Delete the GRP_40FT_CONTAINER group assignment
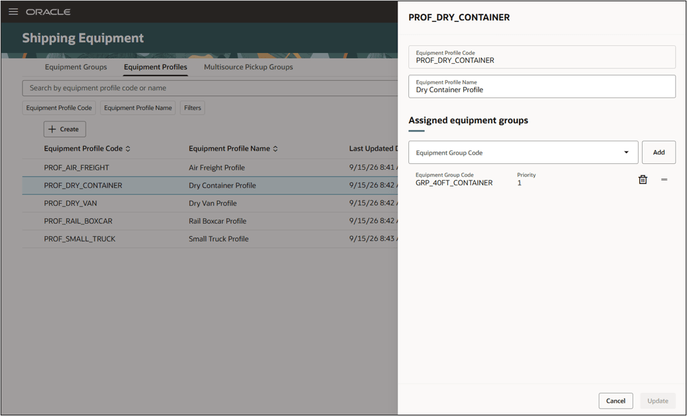The image size is (687, 416). point(643,180)
